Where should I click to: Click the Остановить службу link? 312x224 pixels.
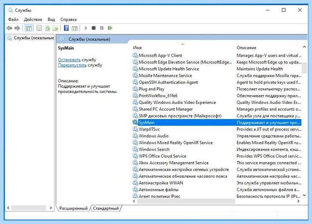coord(69,60)
